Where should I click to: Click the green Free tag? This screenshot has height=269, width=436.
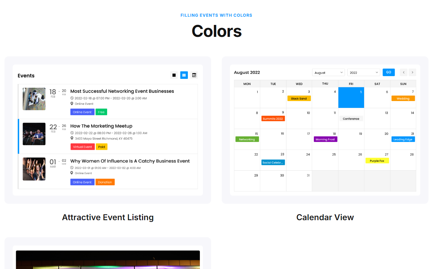[x=101, y=112]
